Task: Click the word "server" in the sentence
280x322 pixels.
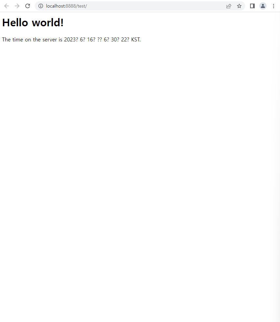Action: point(50,39)
